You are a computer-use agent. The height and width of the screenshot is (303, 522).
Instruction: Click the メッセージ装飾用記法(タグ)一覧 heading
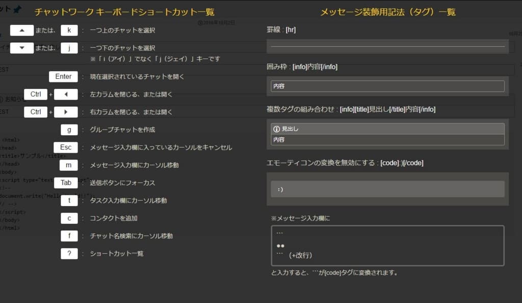pos(388,12)
